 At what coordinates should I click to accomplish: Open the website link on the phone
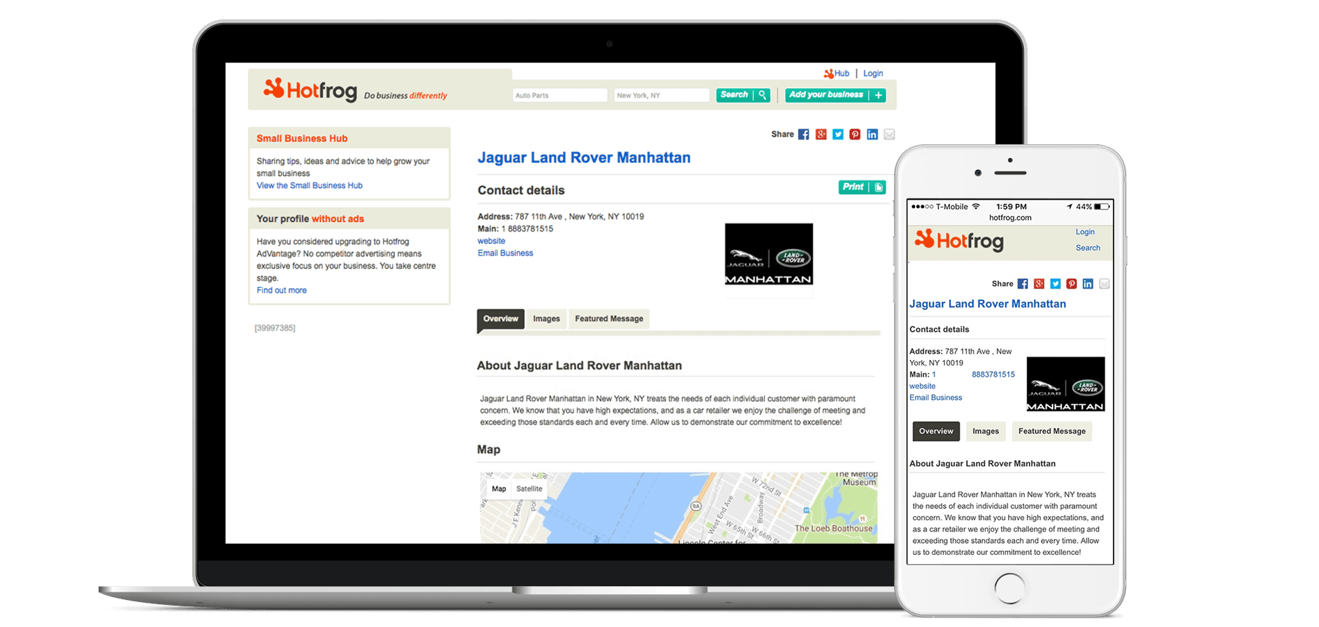point(923,386)
